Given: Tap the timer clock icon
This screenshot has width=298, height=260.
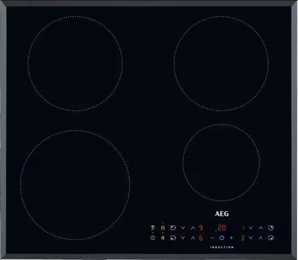Looking at the screenshot, I should [222, 238].
